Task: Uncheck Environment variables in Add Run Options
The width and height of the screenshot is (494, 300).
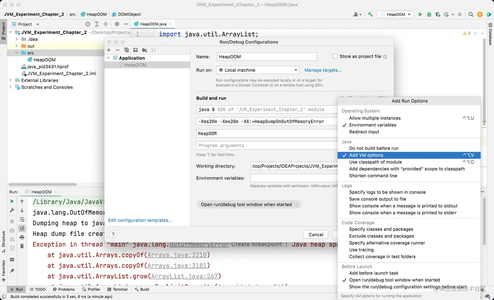Action: (x=409, y=125)
